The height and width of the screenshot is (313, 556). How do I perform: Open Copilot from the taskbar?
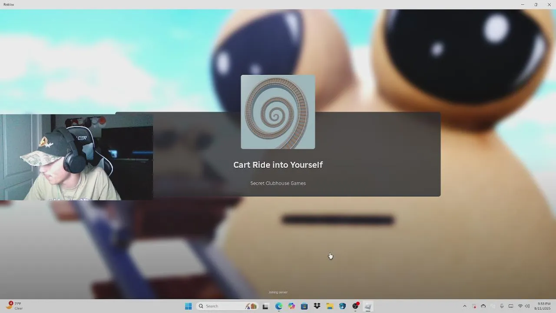291,306
